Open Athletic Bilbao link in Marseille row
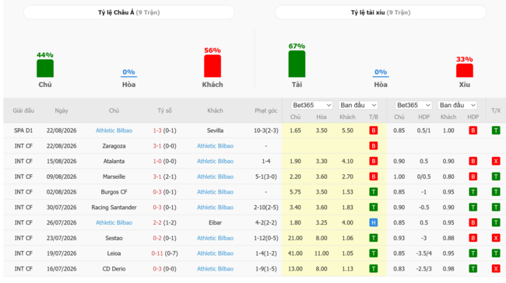The image size is (506, 283). (x=215, y=176)
